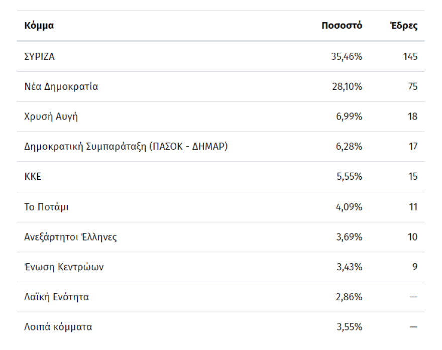Click the 6,99% percentage cell
The width and height of the screenshot is (442, 350).
349,117
